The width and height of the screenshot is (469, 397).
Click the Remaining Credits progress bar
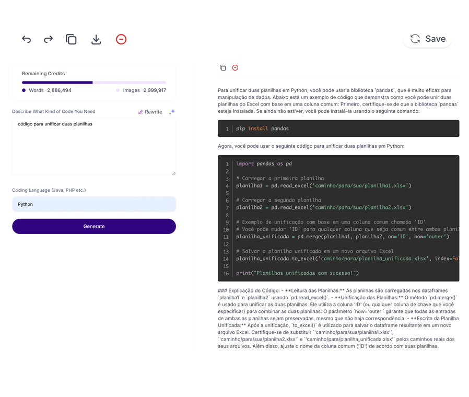coord(94,83)
